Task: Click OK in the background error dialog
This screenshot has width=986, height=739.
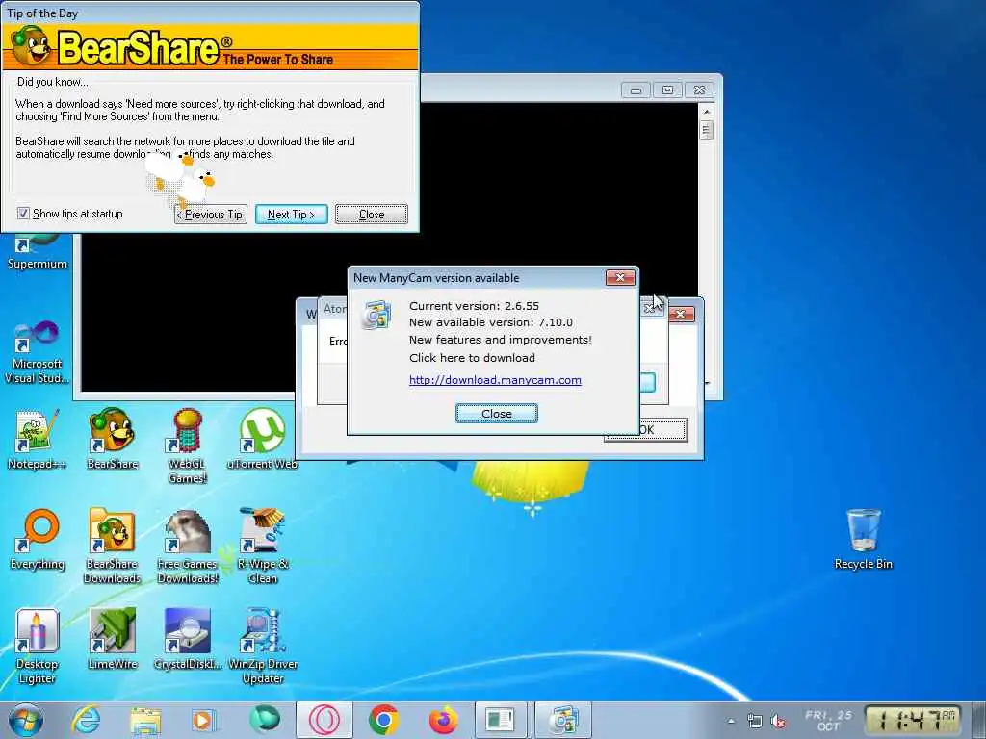Action: pyautogui.click(x=645, y=430)
